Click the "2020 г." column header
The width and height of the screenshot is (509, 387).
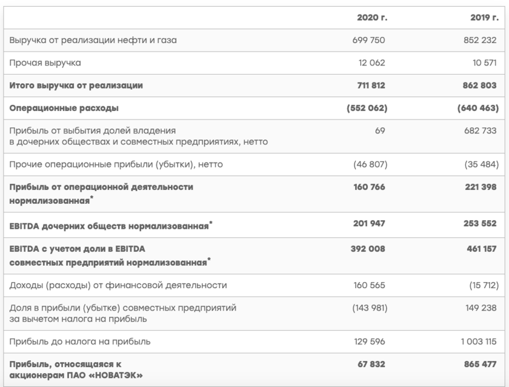pyautogui.click(x=372, y=19)
